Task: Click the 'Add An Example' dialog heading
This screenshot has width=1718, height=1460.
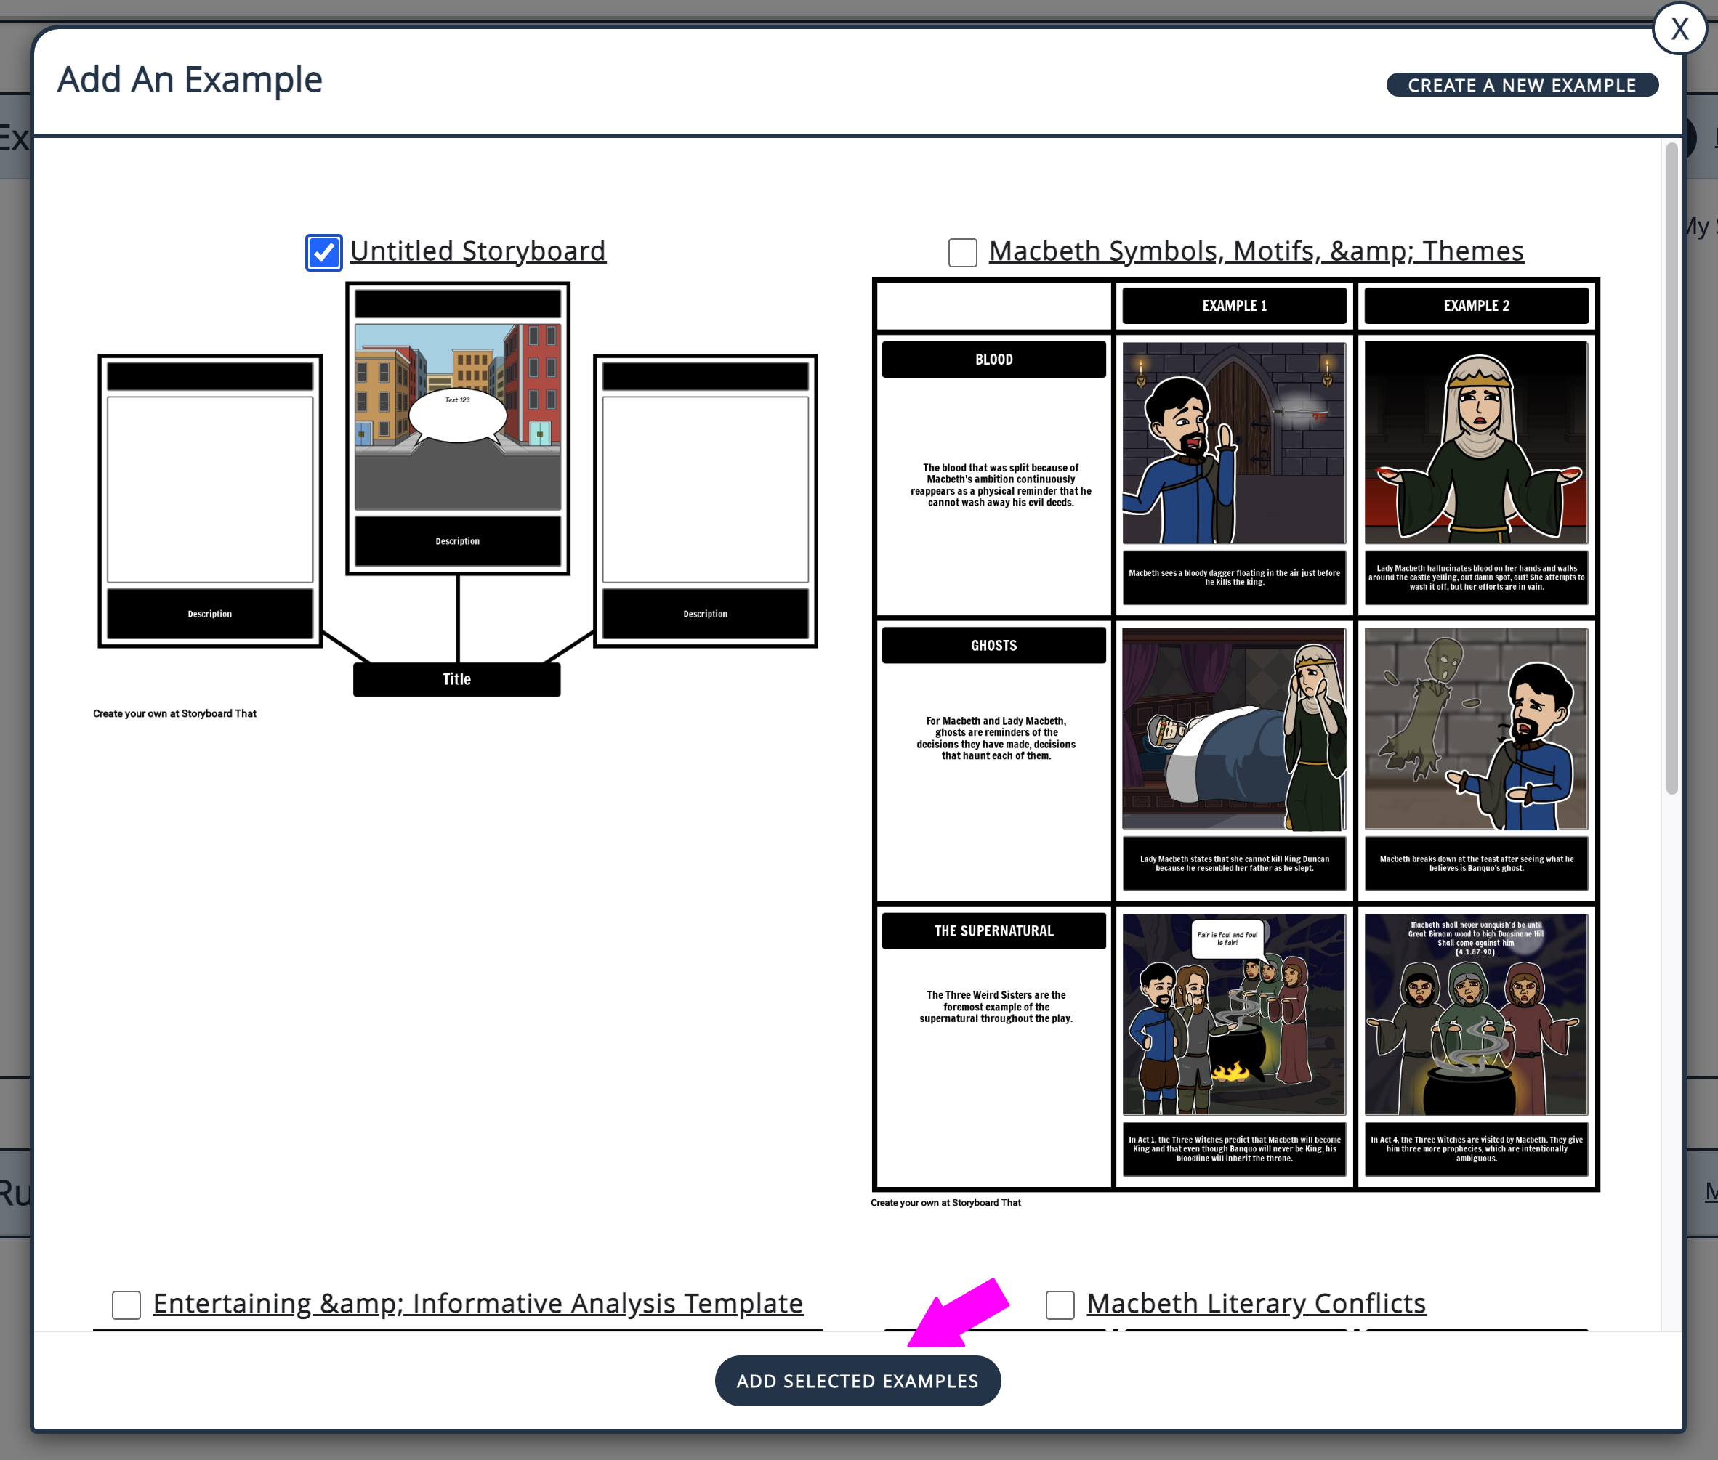Action: point(190,79)
